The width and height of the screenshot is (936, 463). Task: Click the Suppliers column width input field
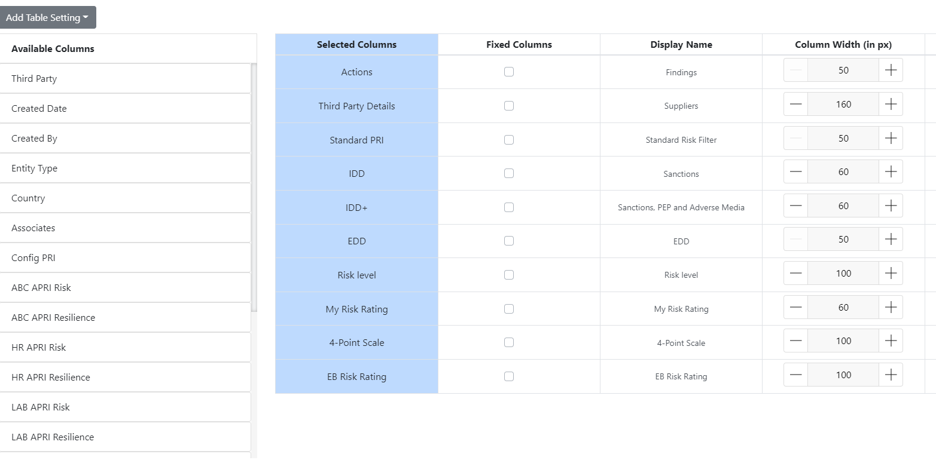[x=843, y=104]
